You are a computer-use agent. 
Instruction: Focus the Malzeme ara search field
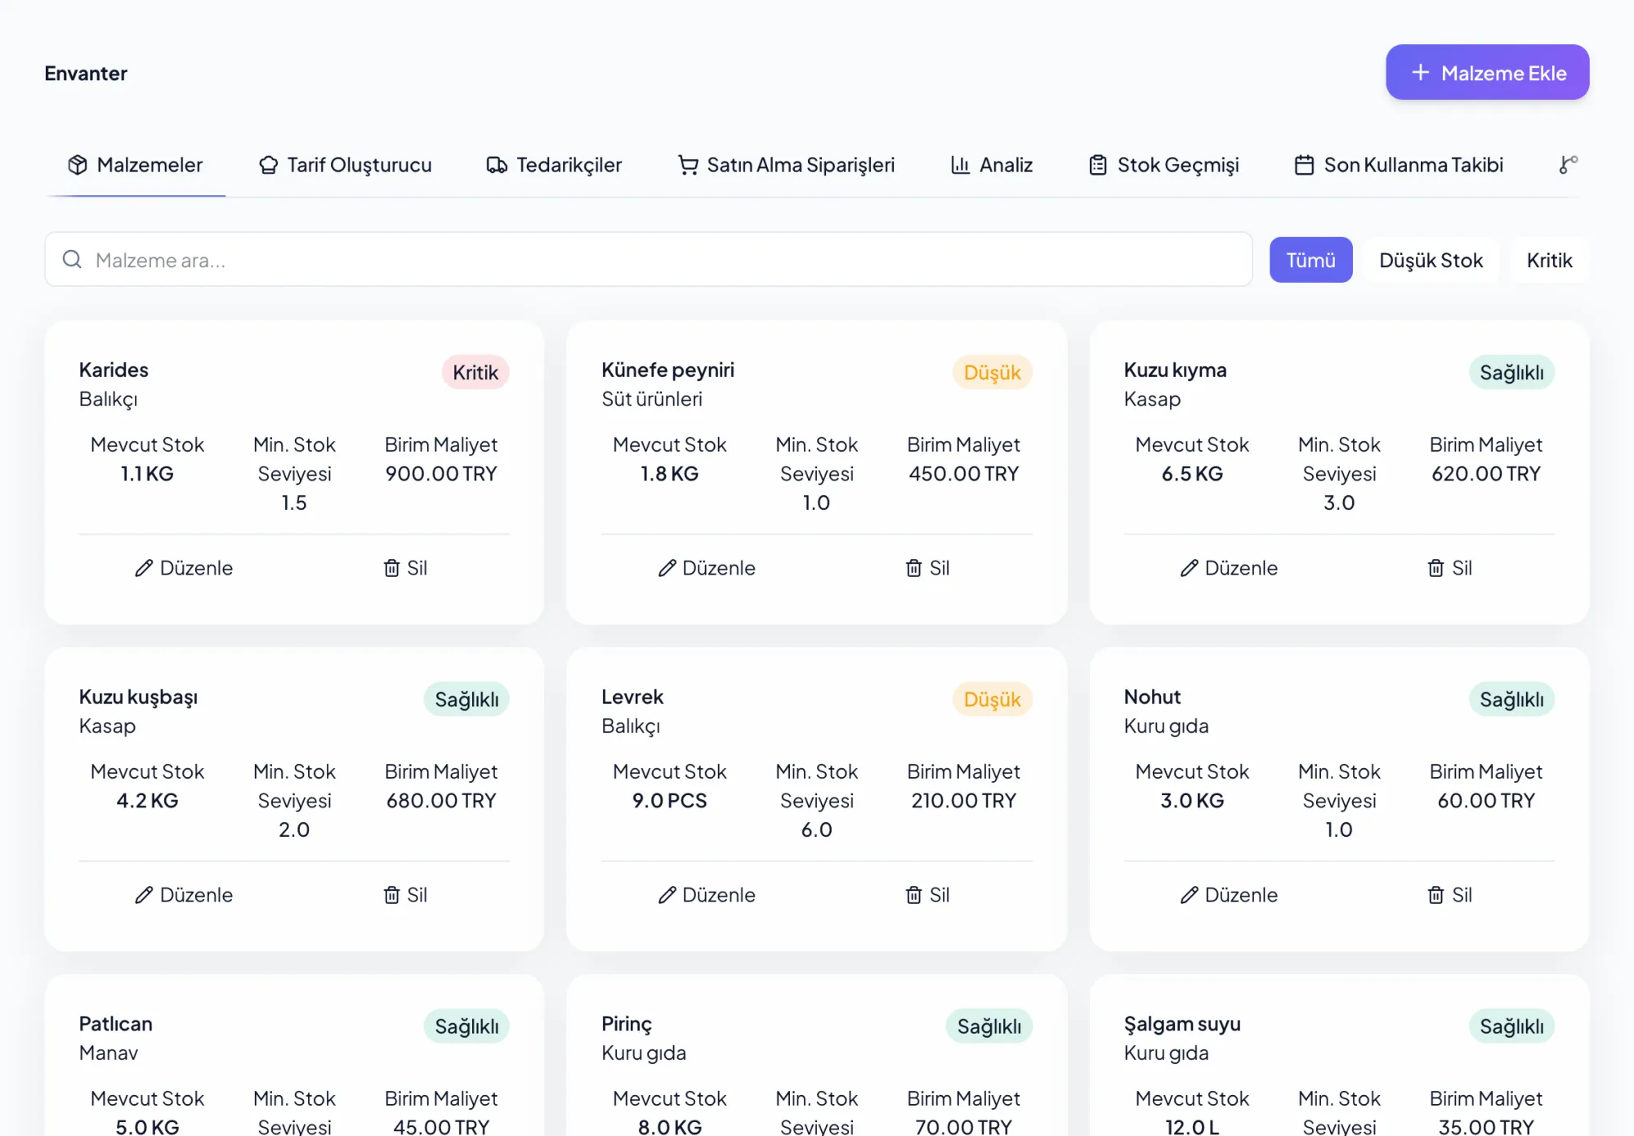(648, 259)
